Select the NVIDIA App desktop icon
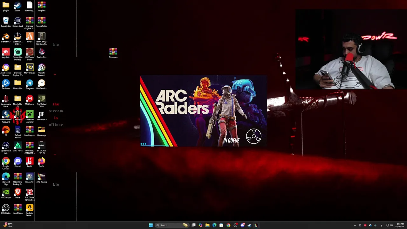Viewport: 407px width, 229px height. [6, 193]
